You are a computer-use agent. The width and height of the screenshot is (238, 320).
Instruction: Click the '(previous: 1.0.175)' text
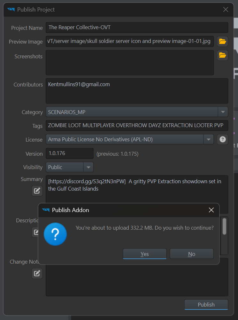(118, 154)
